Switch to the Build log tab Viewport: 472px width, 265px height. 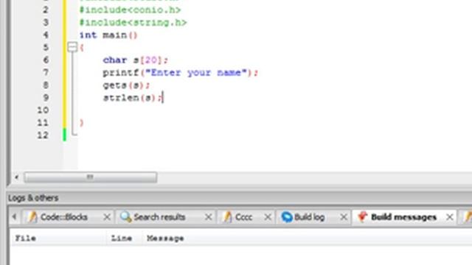309,217
